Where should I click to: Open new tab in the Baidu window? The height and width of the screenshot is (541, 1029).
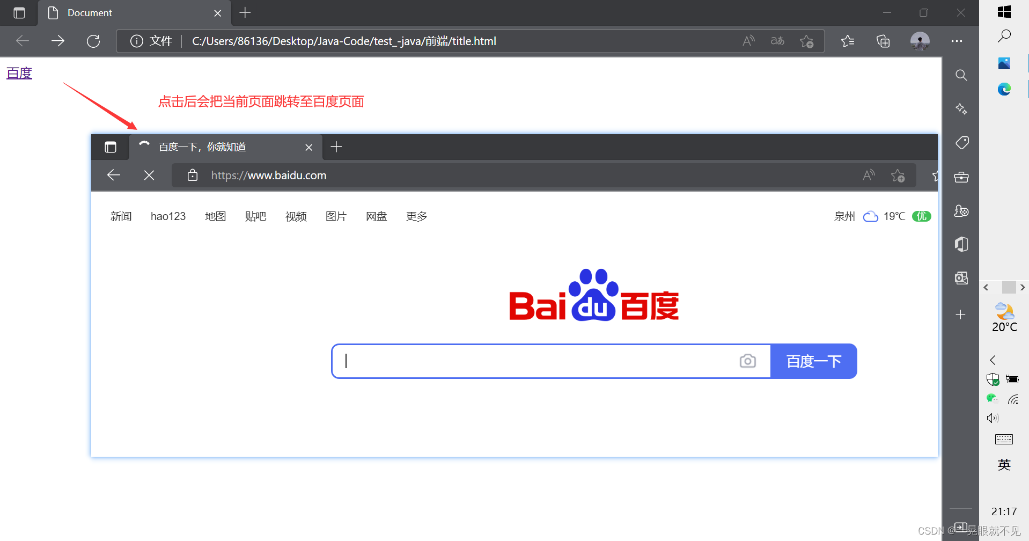(336, 147)
